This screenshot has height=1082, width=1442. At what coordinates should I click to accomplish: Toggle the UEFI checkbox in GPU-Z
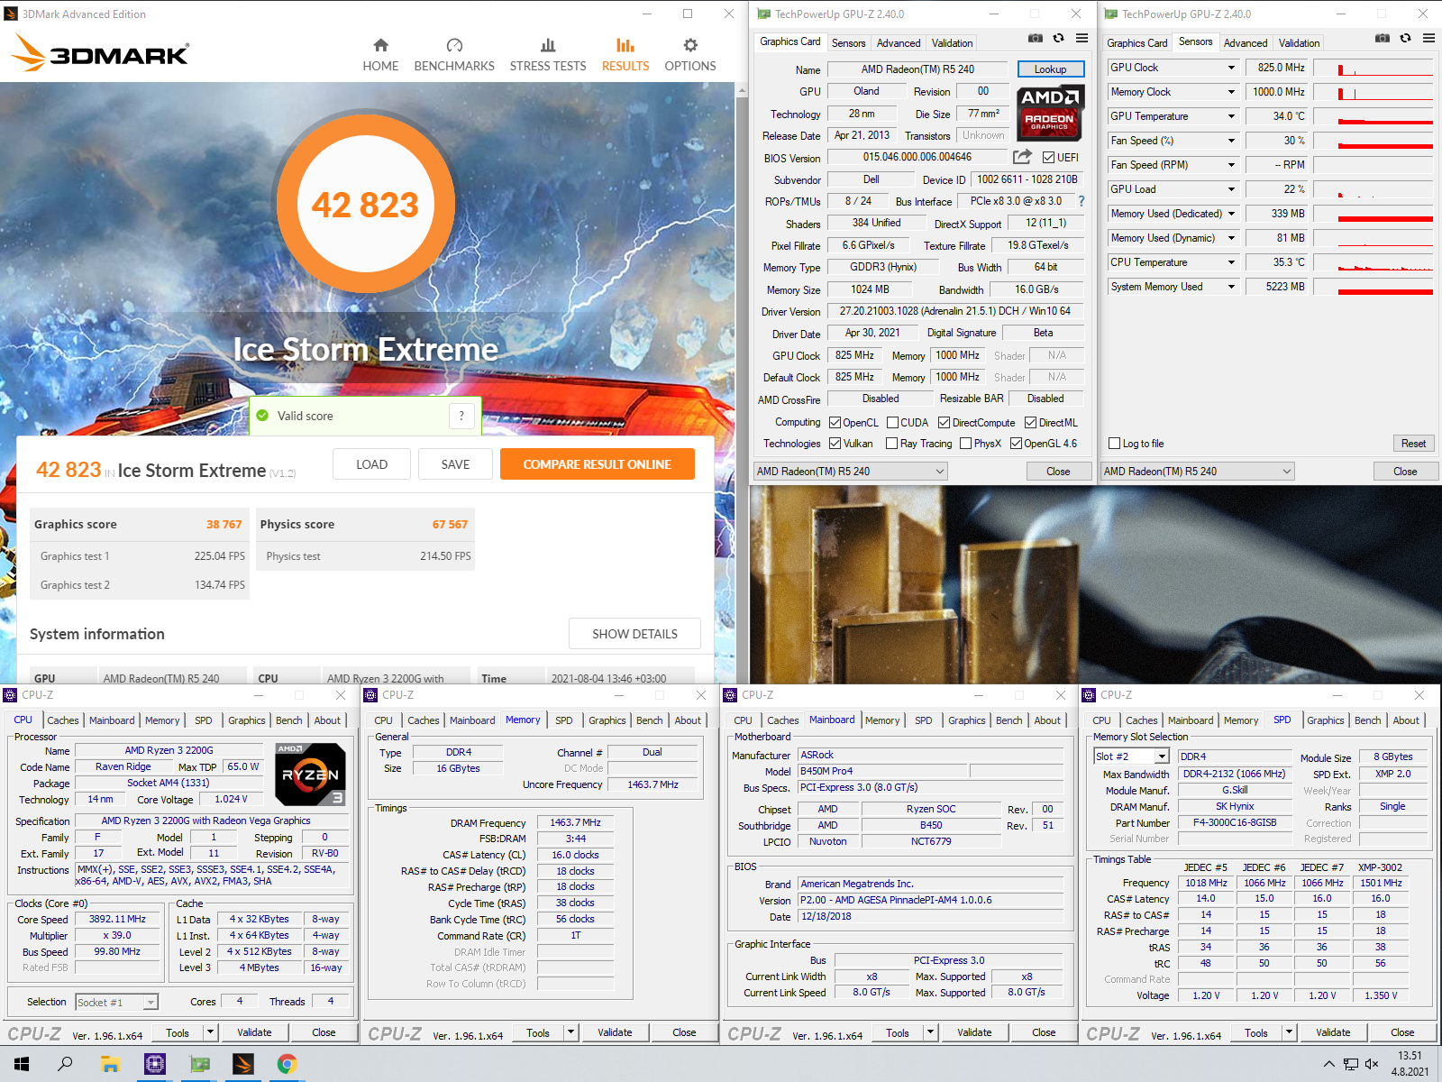pyautogui.click(x=1048, y=158)
